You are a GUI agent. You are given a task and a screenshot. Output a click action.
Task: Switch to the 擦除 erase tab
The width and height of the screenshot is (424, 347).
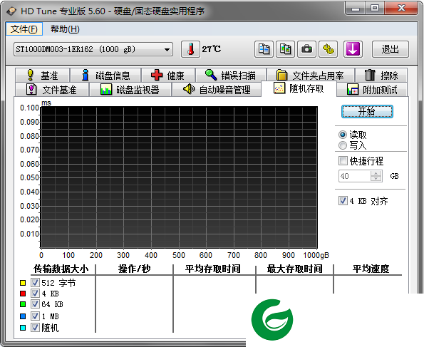tap(381, 76)
